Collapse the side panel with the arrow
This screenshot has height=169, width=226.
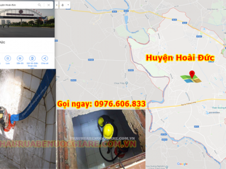(56, 5)
